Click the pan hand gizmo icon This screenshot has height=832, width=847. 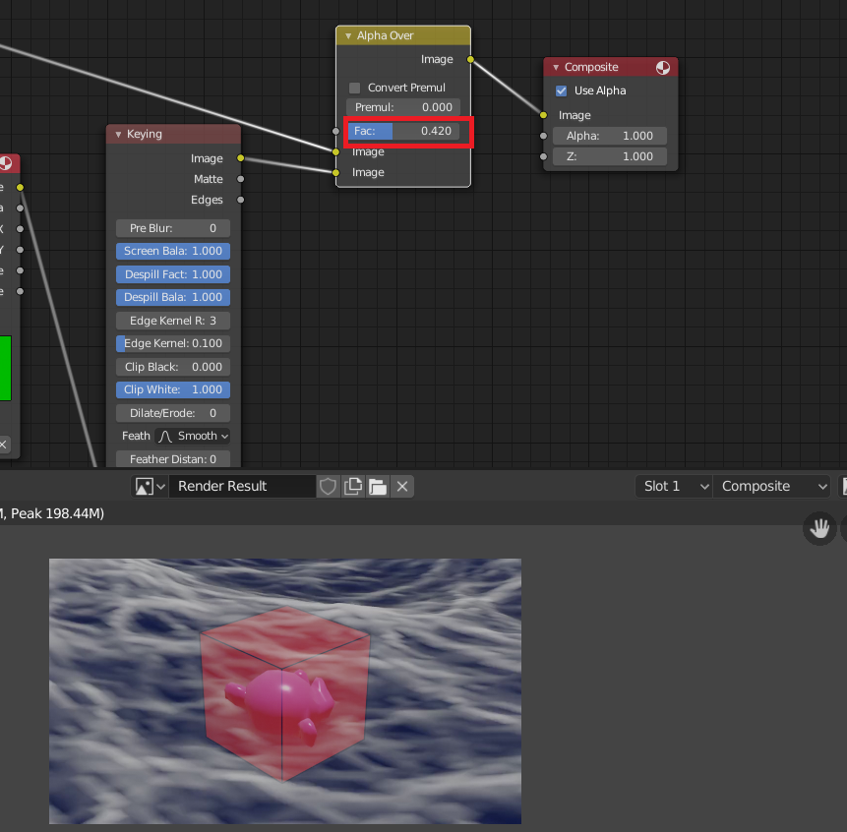point(819,528)
